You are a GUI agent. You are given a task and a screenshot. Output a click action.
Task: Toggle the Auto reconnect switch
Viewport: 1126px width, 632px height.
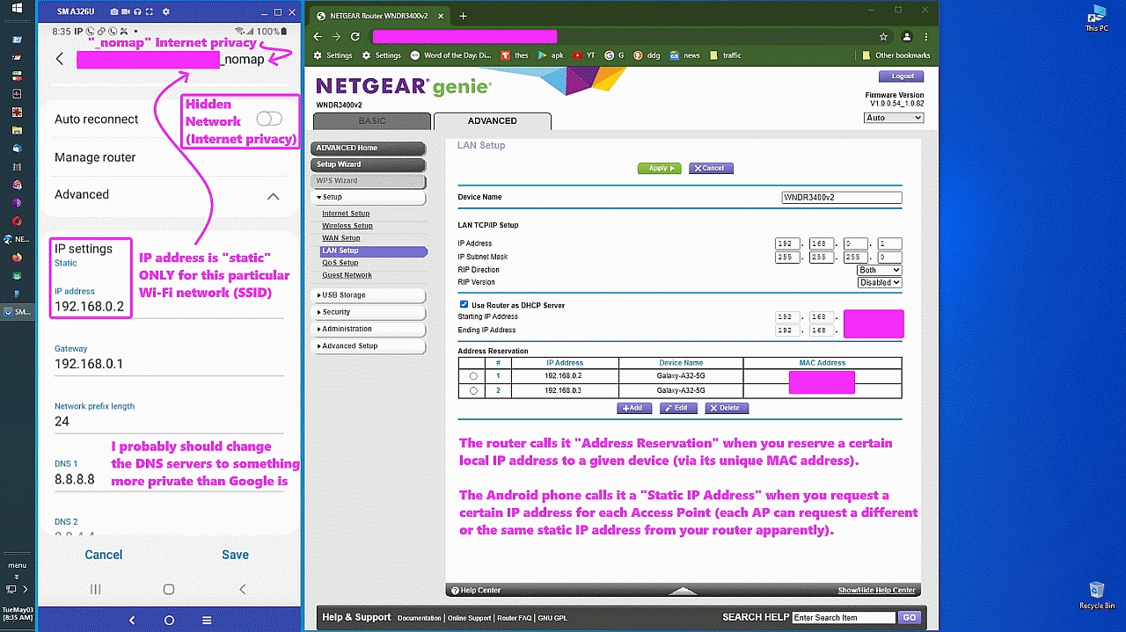coord(269,119)
